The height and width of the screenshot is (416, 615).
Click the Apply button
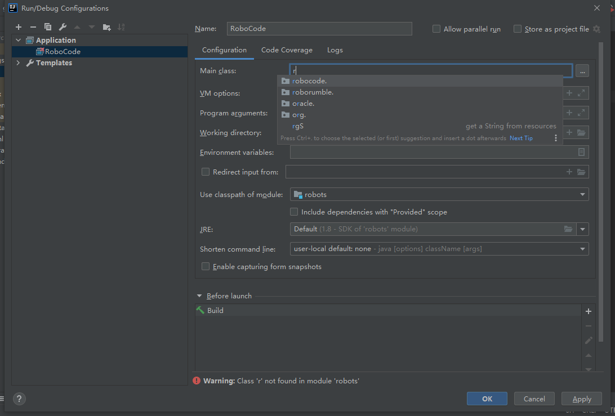(x=582, y=399)
